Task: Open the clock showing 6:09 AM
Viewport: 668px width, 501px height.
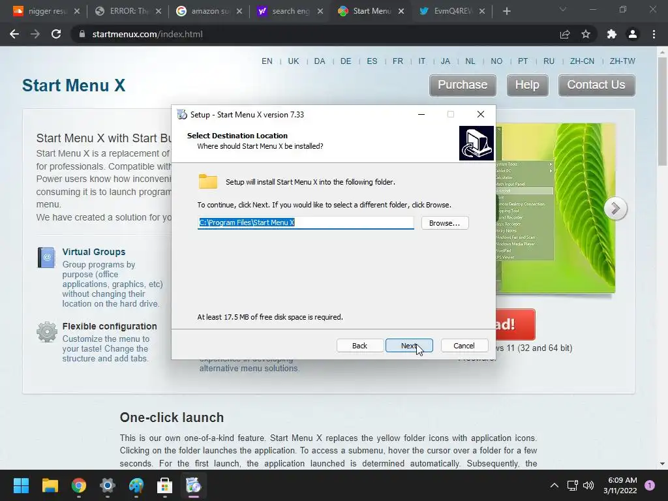Action: click(620, 485)
